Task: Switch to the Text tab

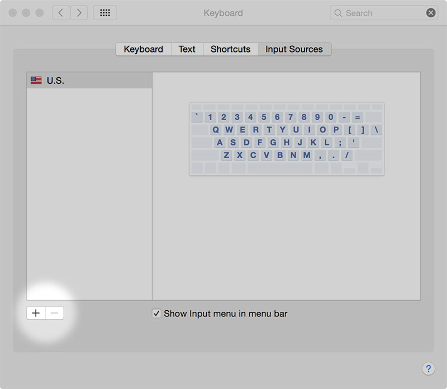Action: (x=187, y=49)
